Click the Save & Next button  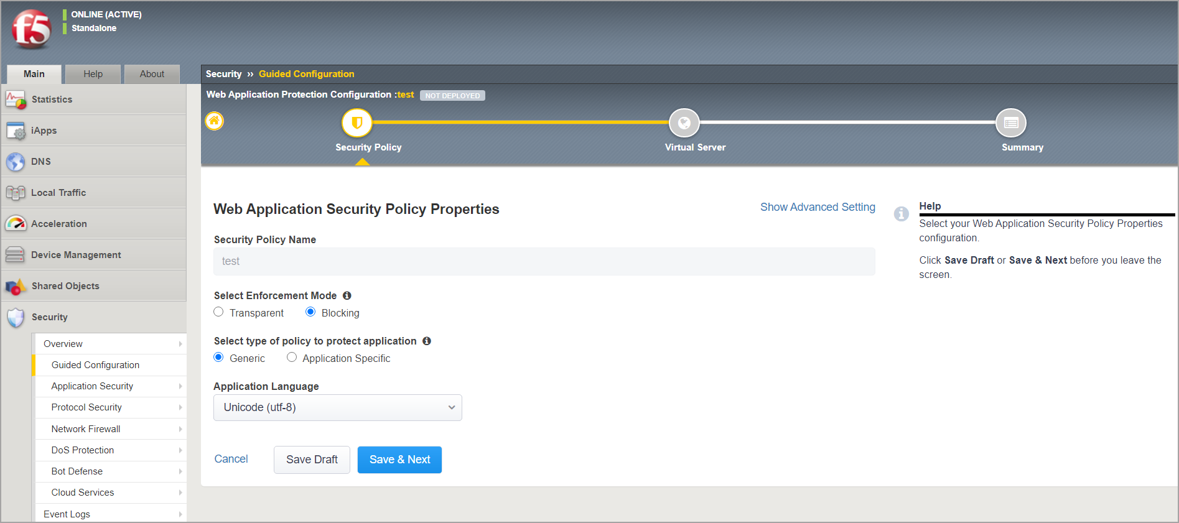click(x=399, y=460)
